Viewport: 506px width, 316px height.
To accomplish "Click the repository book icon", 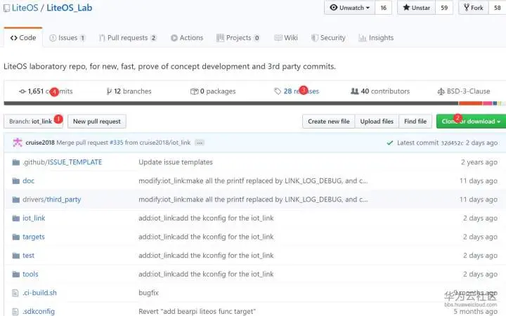I will tap(6, 8).
